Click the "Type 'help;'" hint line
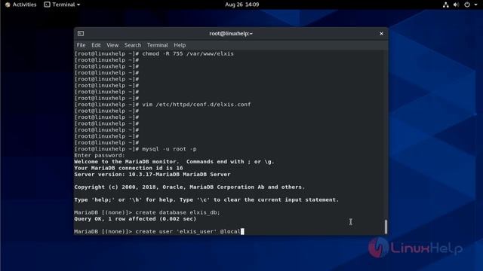The image size is (483, 271). pyautogui.click(x=206, y=199)
